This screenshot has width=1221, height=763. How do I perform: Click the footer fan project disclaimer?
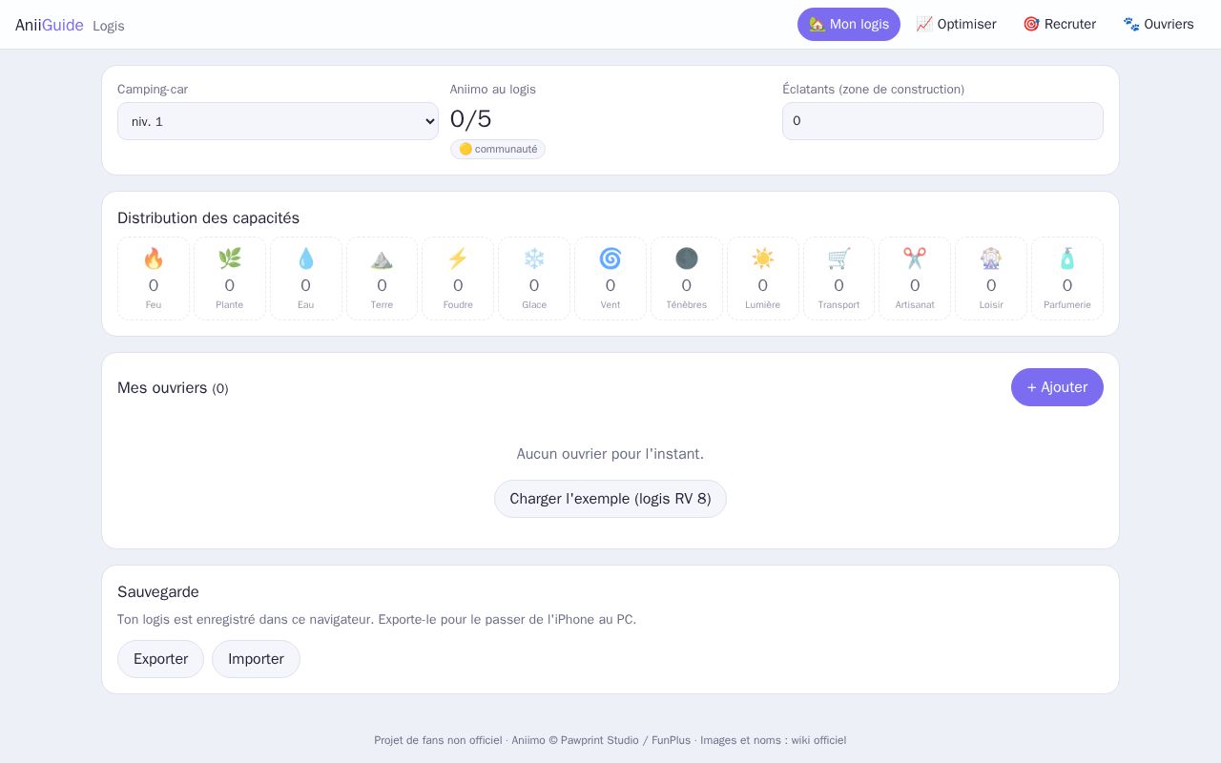tap(610, 740)
